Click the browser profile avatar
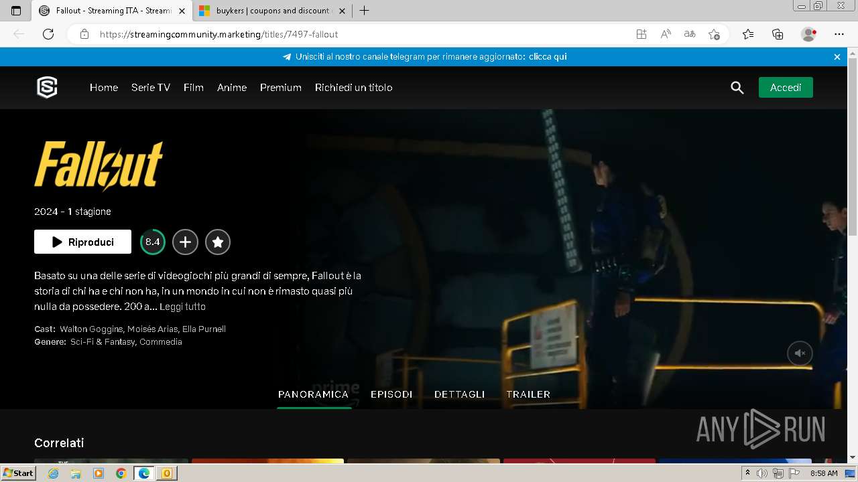The image size is (858, 482). pyautogui.click(x=808, y=34)
